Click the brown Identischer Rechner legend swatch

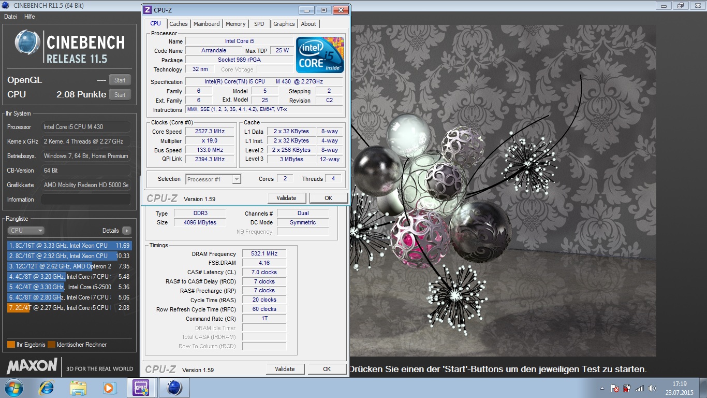pyautogui.click(x=51, y=345)
